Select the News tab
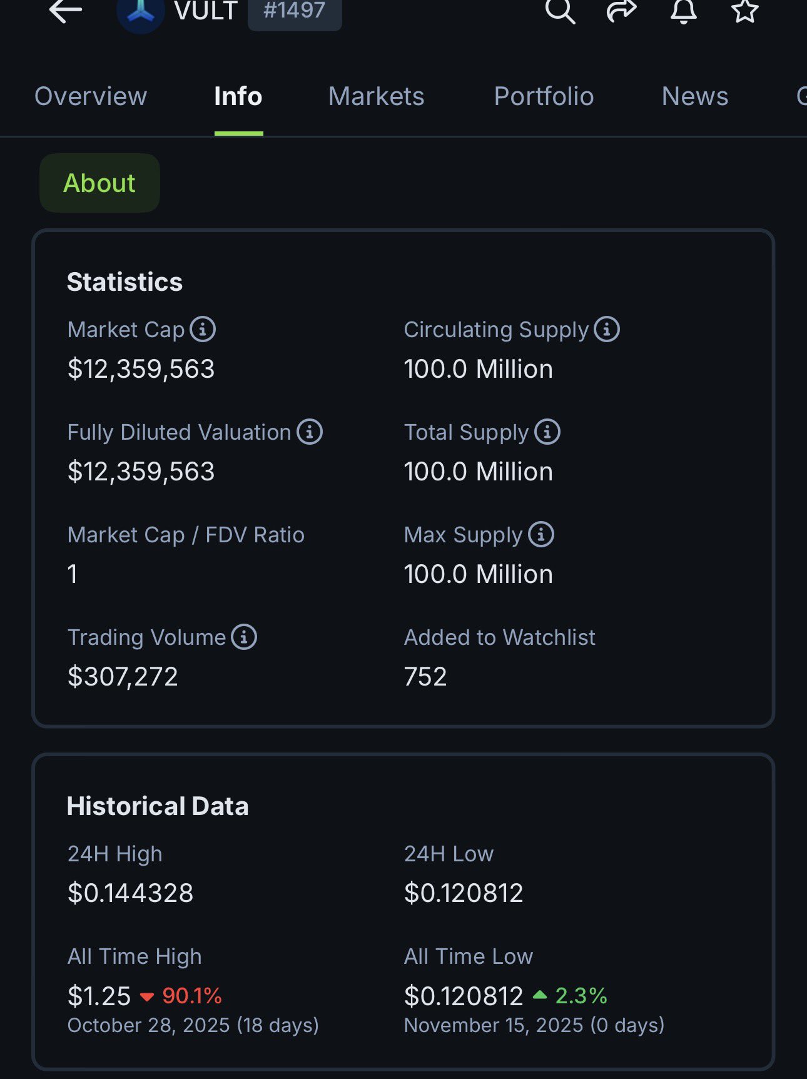Screen dimensions: 807x1079 point(695,96)
